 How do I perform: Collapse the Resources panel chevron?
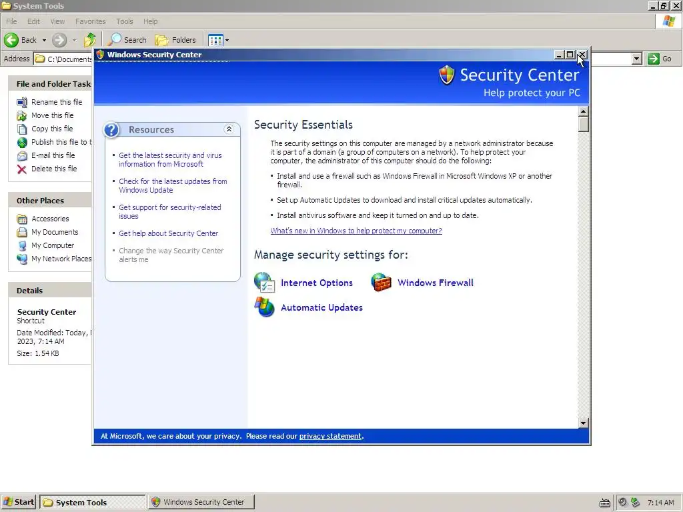pos(229,129)
